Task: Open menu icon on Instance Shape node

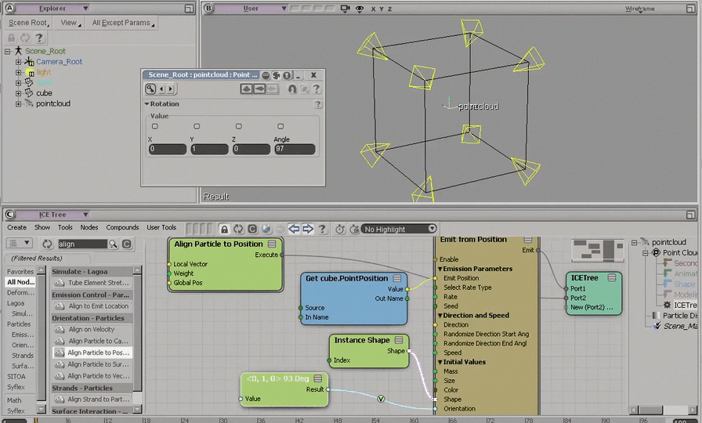Action: pos(399,340)
